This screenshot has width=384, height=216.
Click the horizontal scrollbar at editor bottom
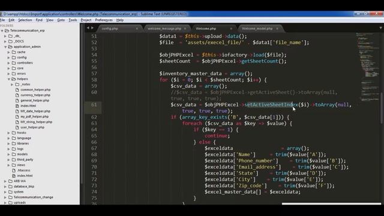[x=331, y=203]
